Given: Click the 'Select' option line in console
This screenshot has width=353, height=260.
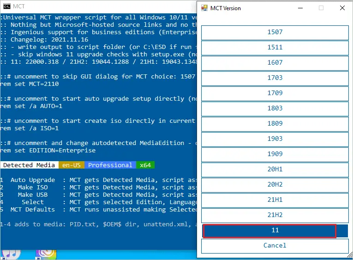Looking at the screenshot, I should pos(98,202).
